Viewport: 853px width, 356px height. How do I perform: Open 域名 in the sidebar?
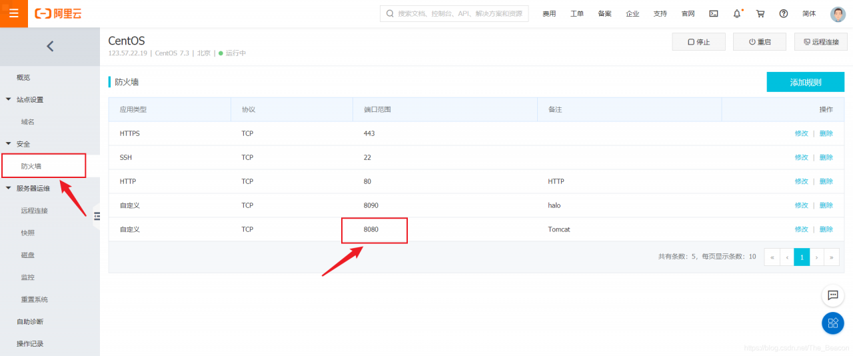tap(28, 122)
